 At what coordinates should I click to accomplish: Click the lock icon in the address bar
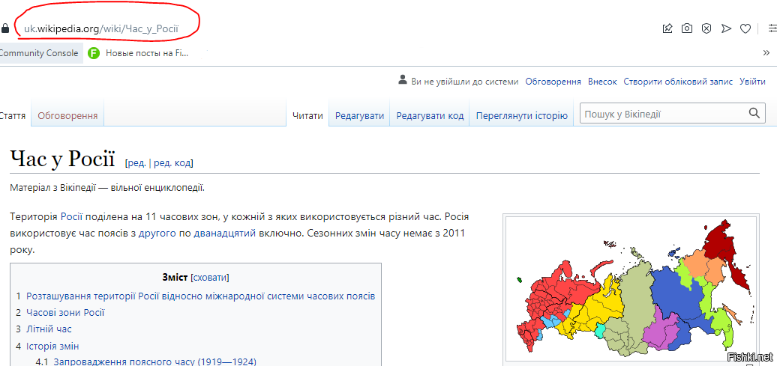click(5, 28)
